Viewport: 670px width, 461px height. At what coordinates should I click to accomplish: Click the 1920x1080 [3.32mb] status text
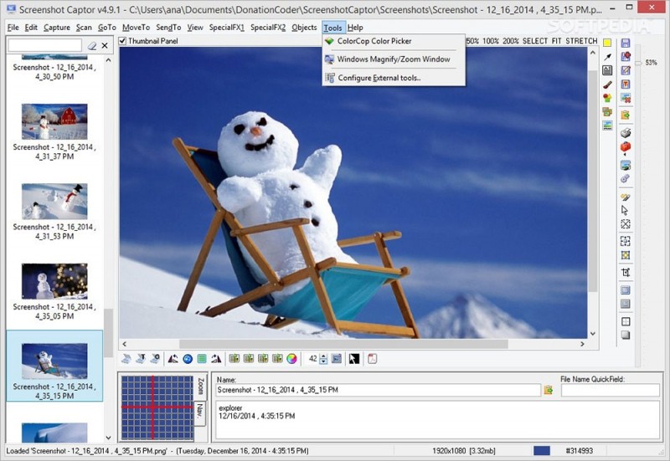click(464, 451)
